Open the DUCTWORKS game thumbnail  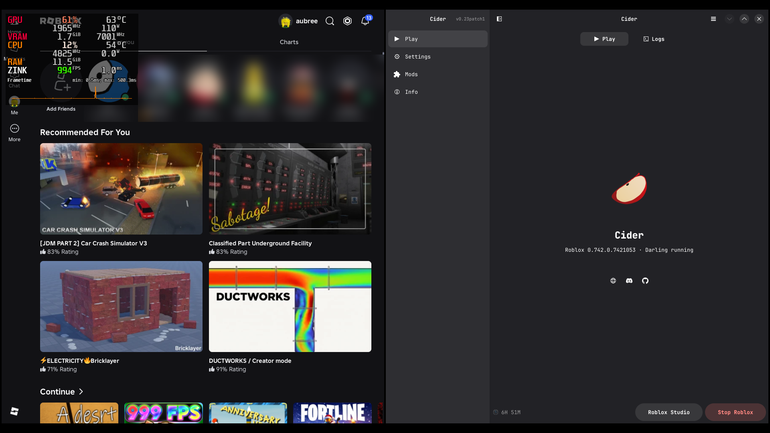click(x=290, y=307)
